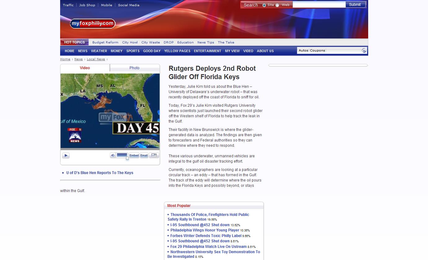This screenshot has width=428, height=260.
Task: Click the HOT TOPICS label
Action: tap(74, 42)
